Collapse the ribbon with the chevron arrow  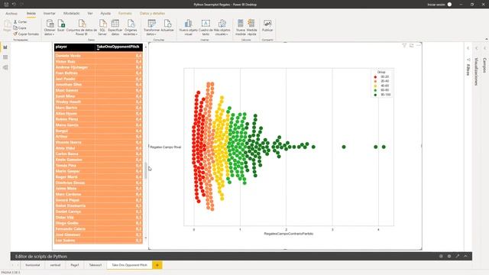pos(486,39)
